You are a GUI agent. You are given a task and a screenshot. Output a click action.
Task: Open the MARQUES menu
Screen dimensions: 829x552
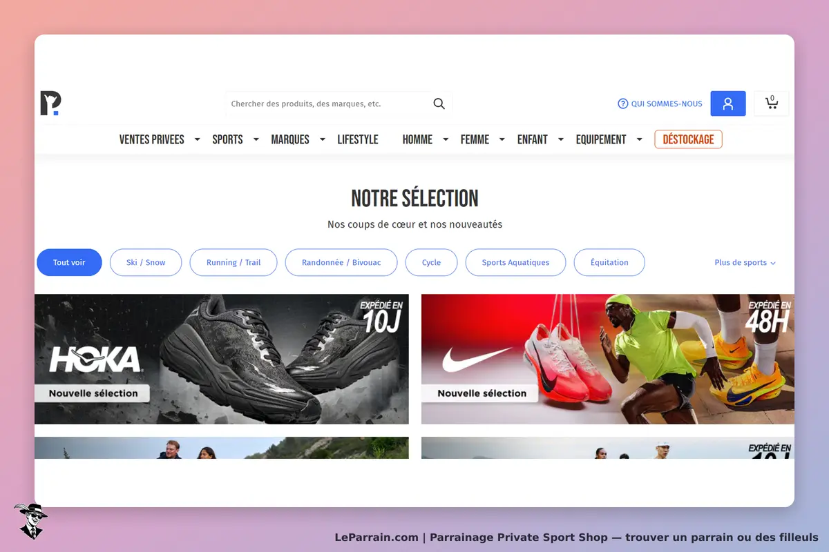290,139
